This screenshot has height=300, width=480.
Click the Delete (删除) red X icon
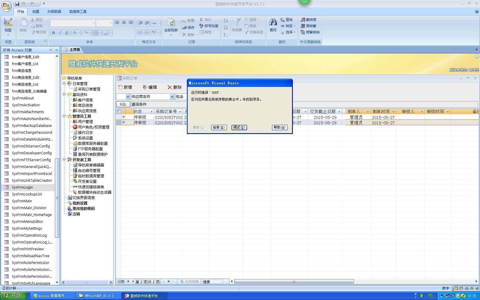click(x=175, y=87)
